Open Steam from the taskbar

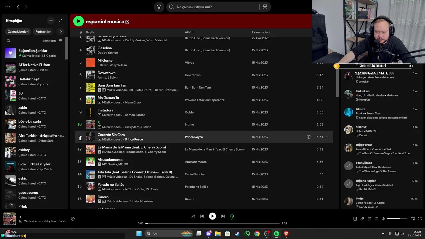tap(237, 234)
